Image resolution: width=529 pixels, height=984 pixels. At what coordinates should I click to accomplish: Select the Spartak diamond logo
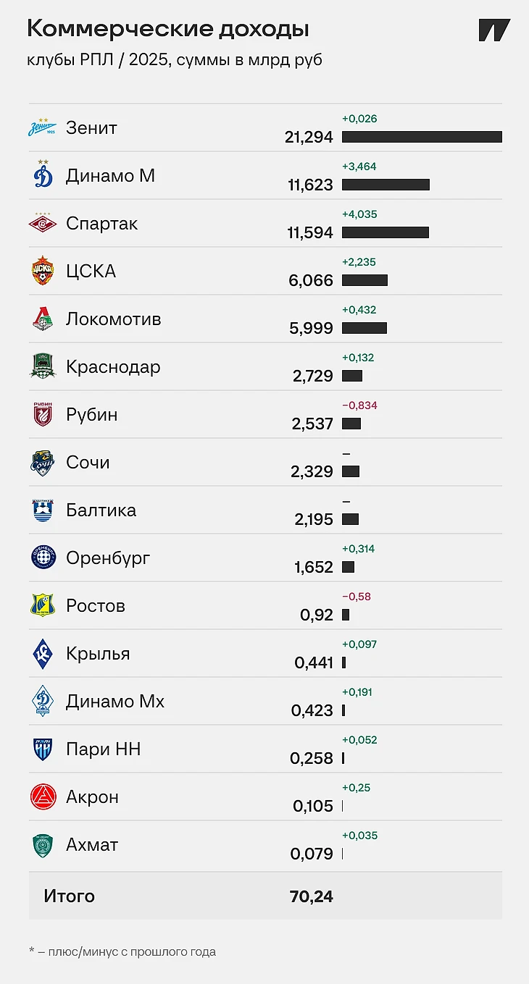[43, 223]
